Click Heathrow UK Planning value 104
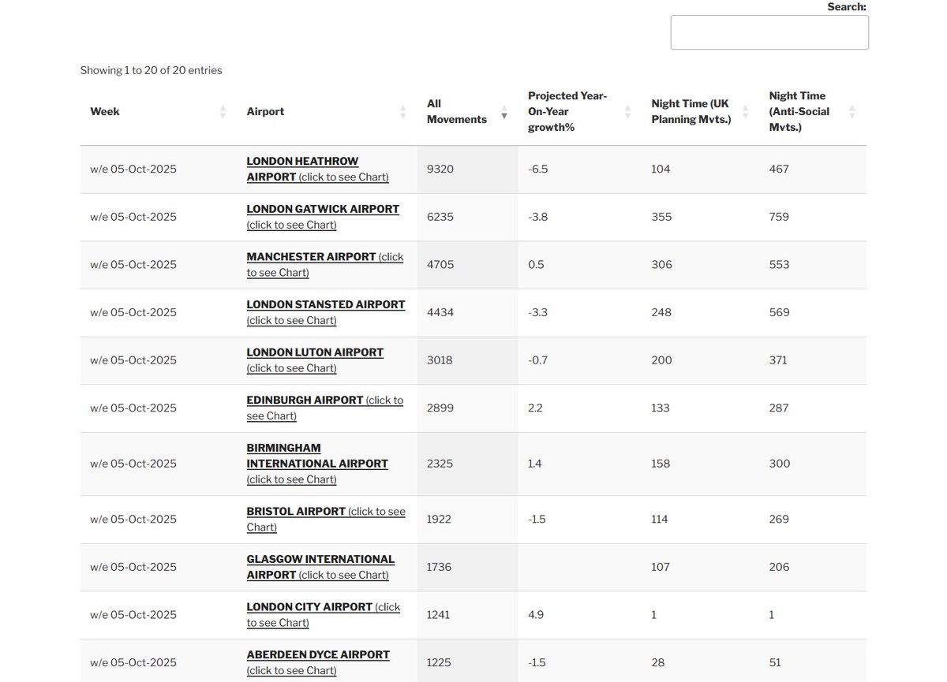The width and height of the screenshot is (947, 682). click(661, 169)
